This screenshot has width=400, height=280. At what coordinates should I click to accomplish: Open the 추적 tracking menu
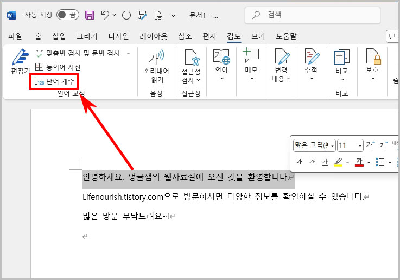pos(311,65)
